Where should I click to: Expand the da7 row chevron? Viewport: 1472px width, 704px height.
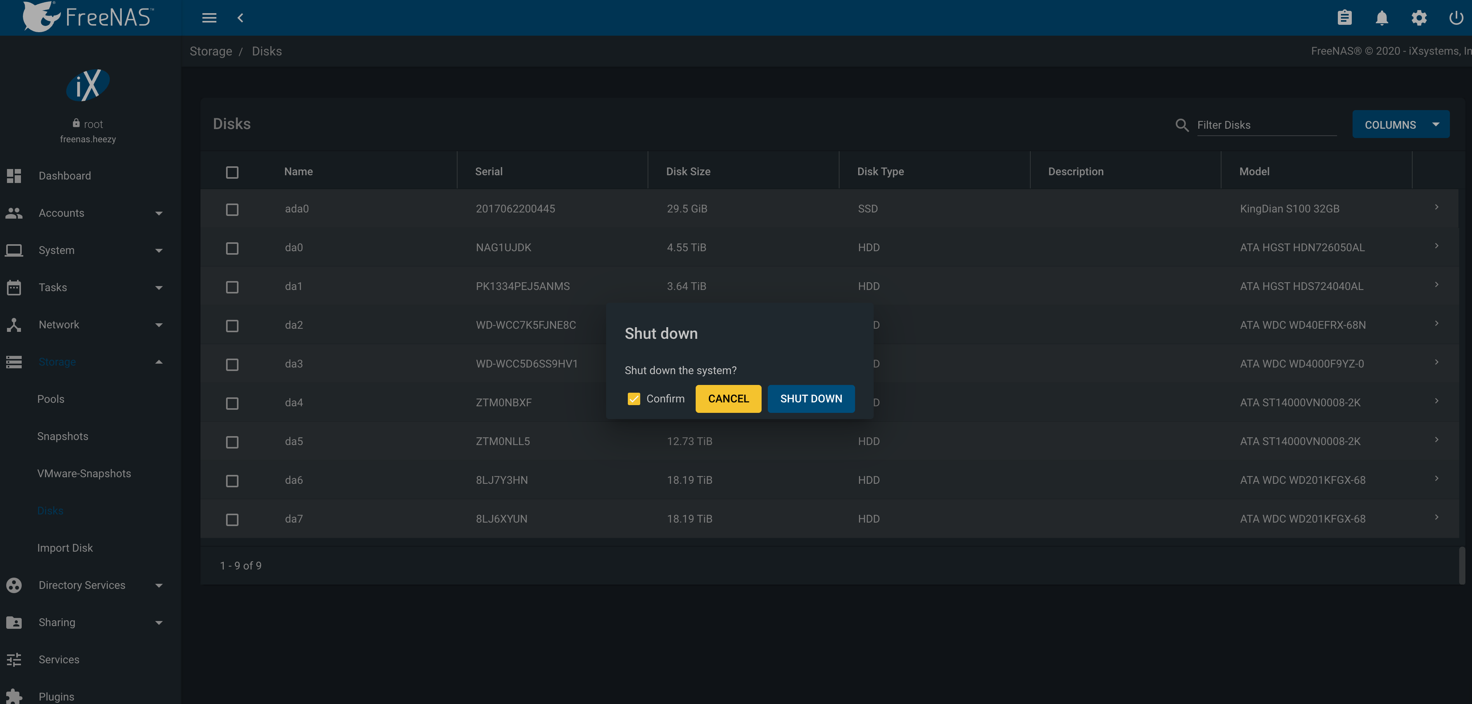1437,518
